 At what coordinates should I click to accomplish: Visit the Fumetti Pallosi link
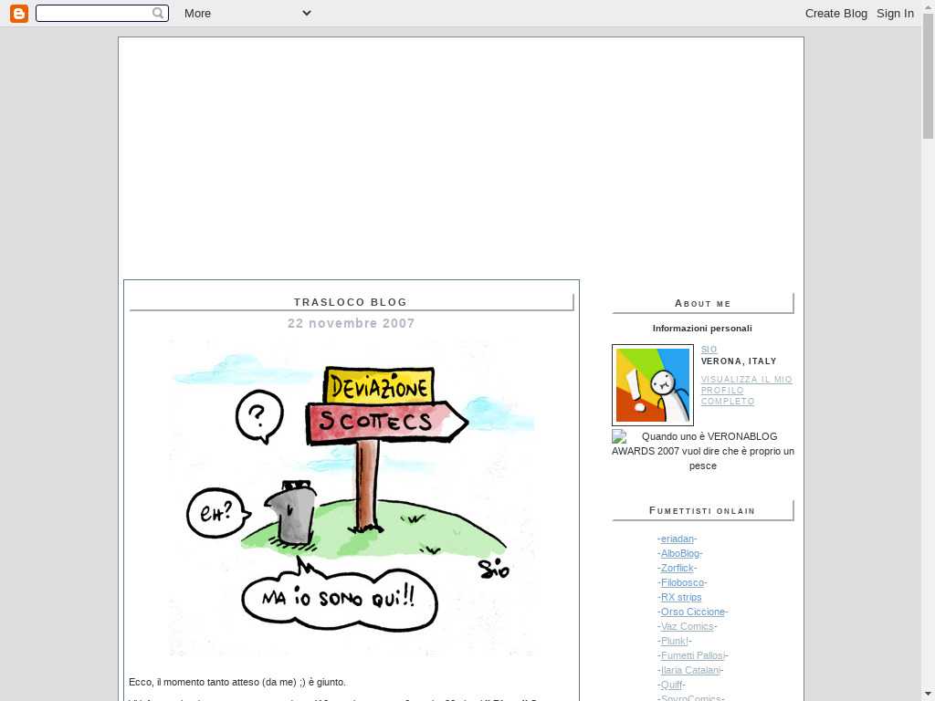[692, 655]
